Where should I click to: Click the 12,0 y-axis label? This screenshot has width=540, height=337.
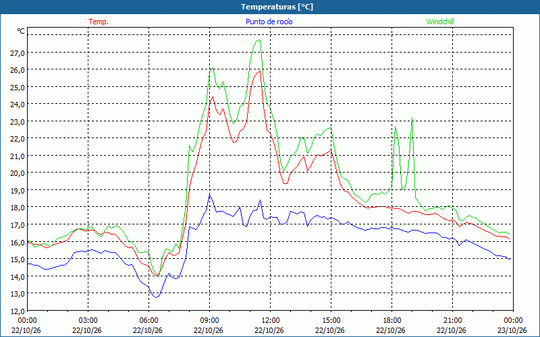pos(17,311)
